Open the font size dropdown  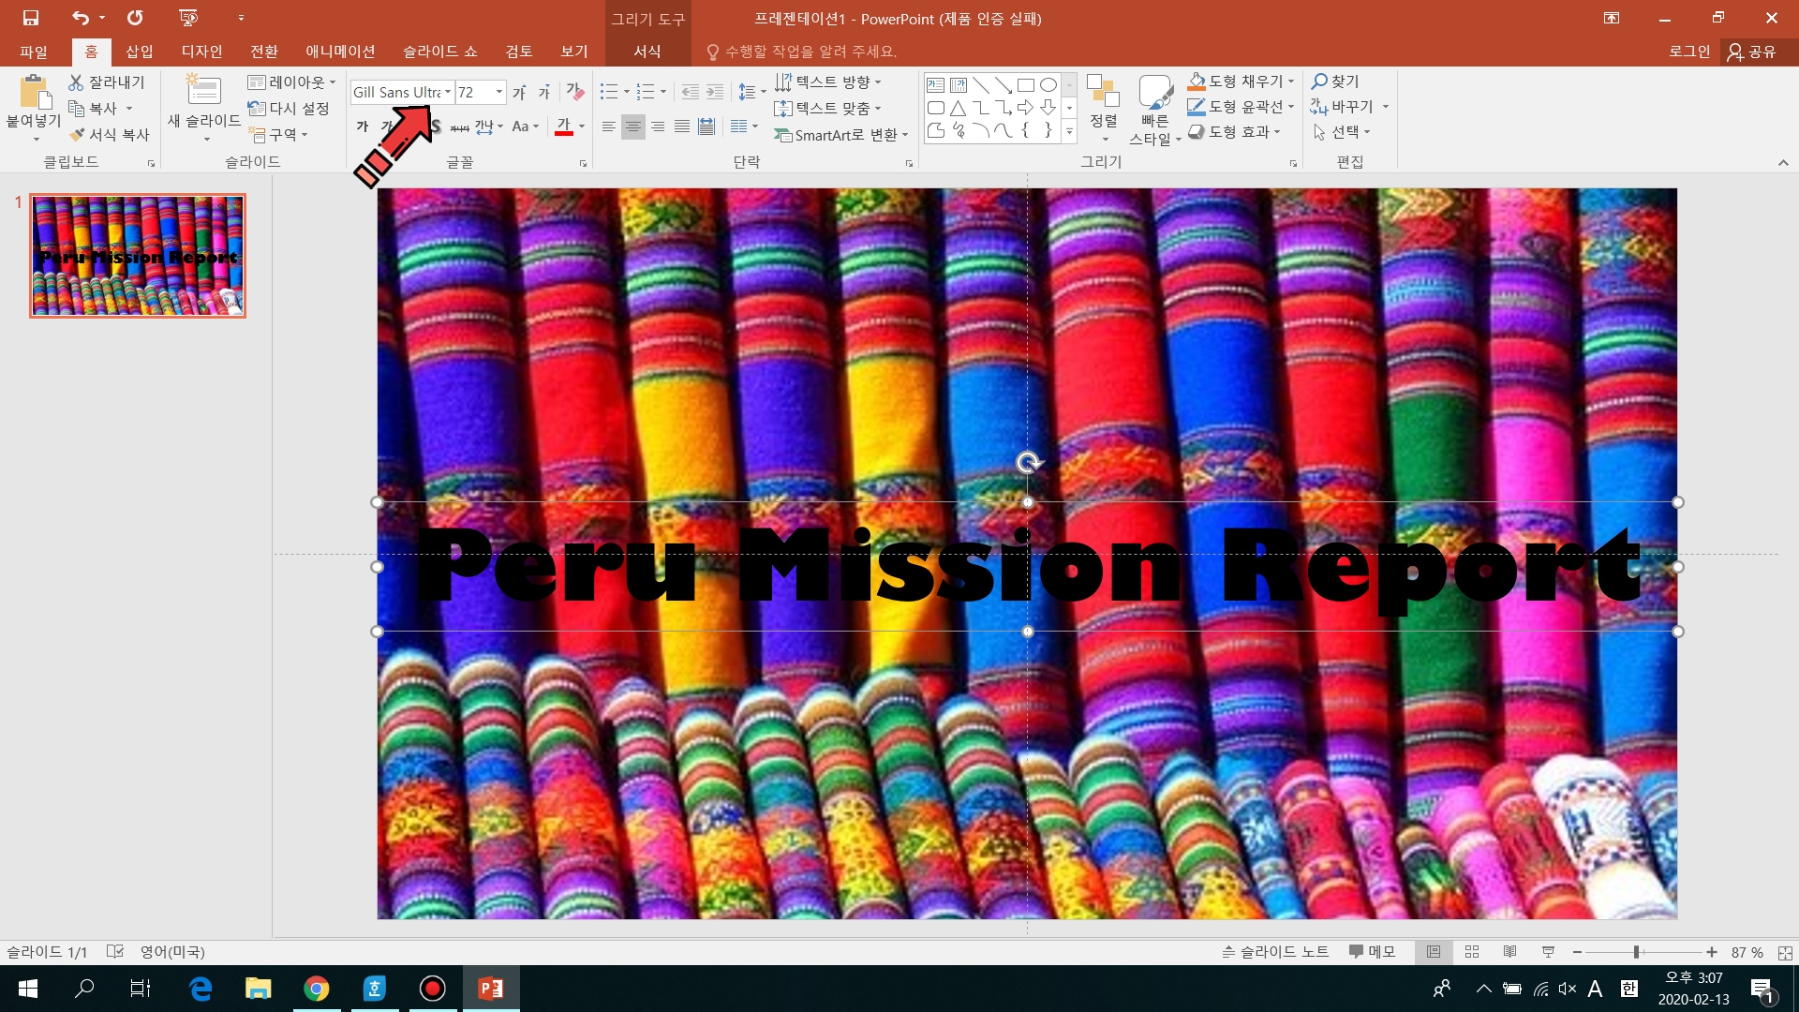click(x=499, y=92)
